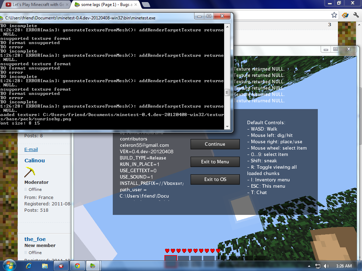Click the 'VER=0.4.dev-20120408' text
This screenshot has width=362, height=271.
(147, 152)
